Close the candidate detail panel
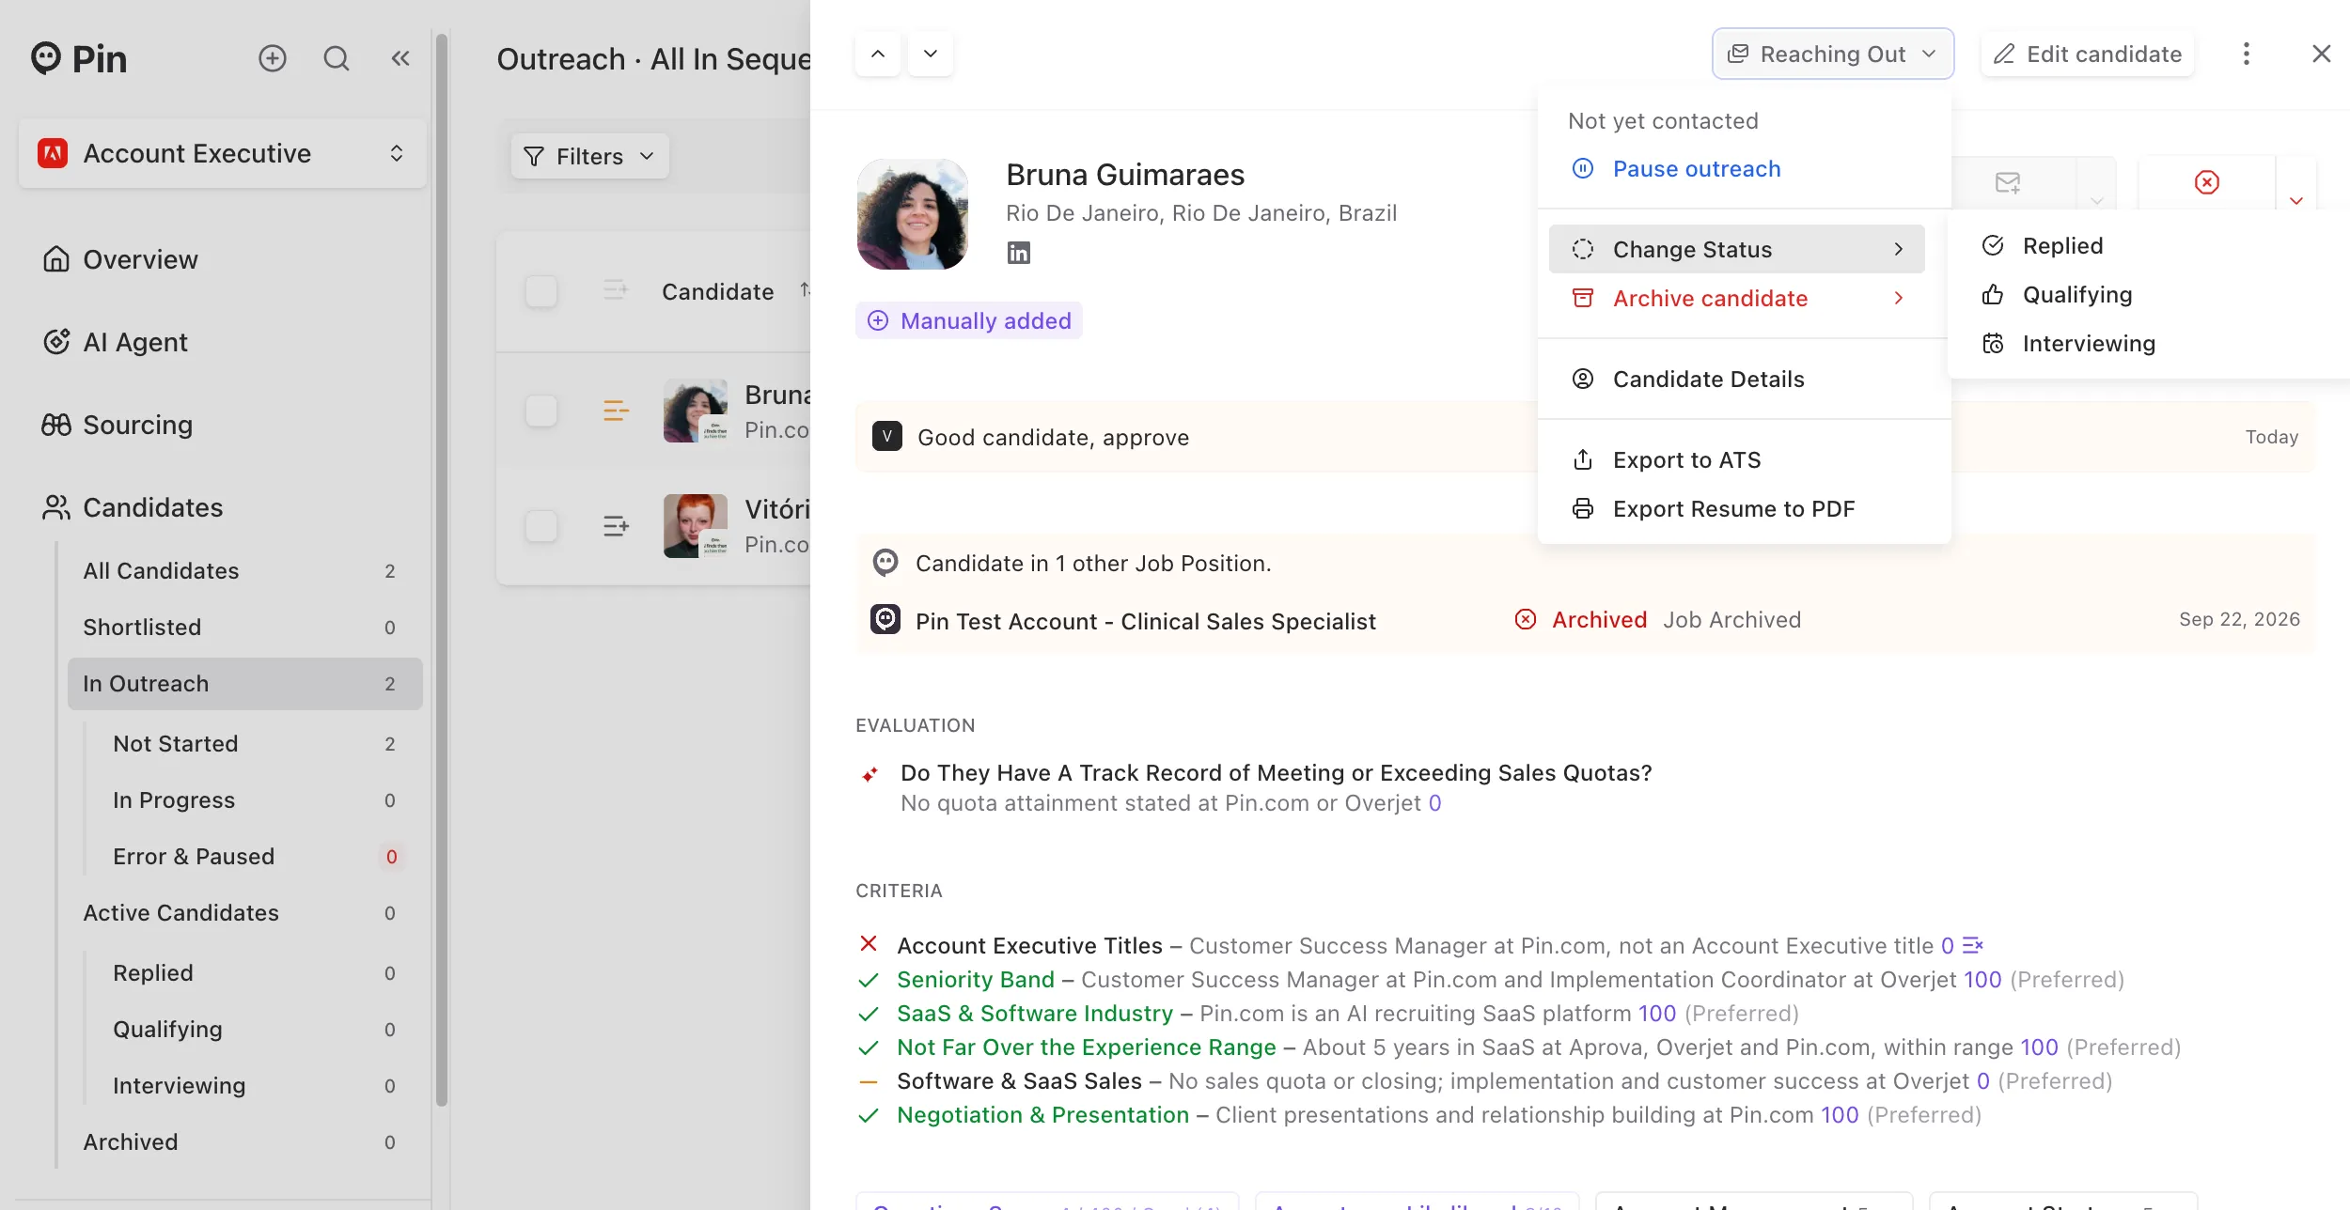 pyautogui.click(x=2322, y=54)
